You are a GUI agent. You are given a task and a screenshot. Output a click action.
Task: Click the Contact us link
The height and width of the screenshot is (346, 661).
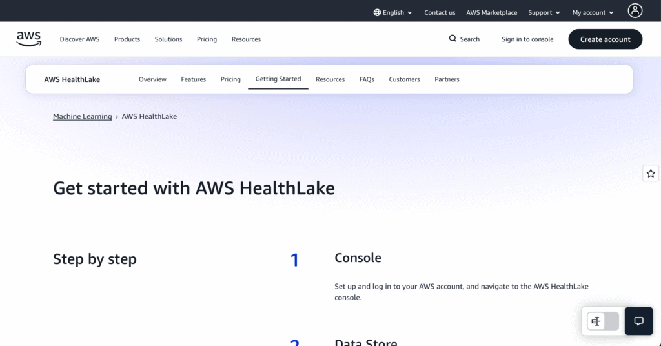click(440, 13)
